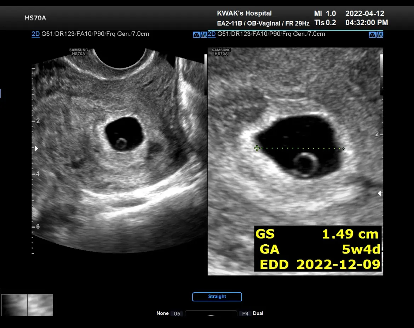Click the probe orientation icon of the left image

coord(196,35)
